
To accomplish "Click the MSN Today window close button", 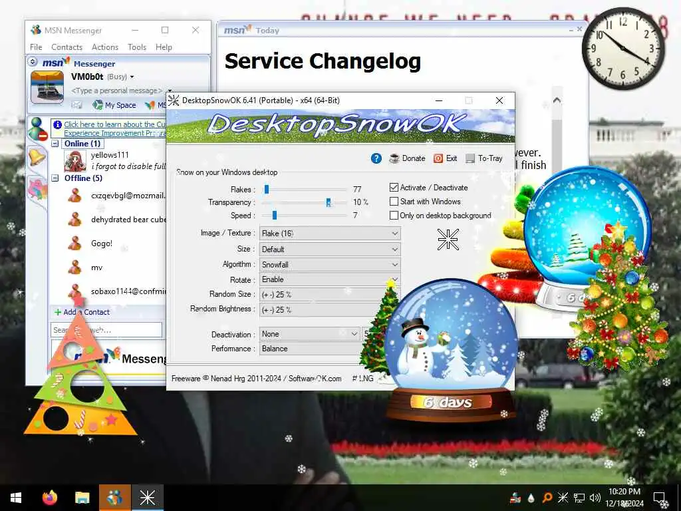I will [579, 29].
